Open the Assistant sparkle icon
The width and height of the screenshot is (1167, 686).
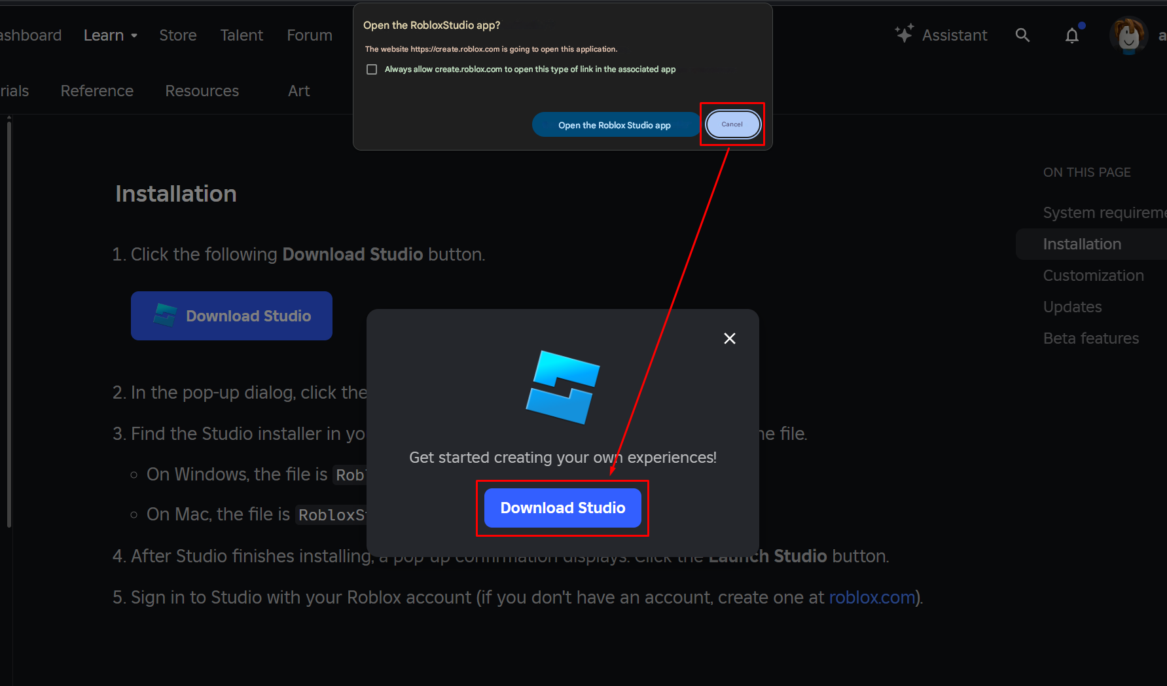[x=904, y=34]
